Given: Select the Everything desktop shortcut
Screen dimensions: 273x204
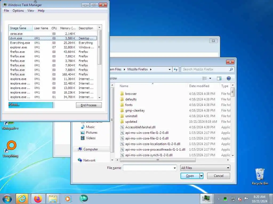Looking at the screenshot, I should point(10,149).
